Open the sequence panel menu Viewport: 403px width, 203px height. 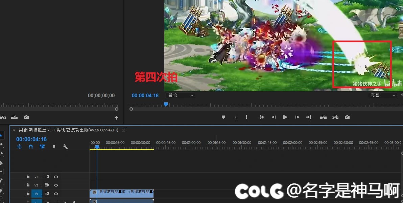tap(123, 130)
